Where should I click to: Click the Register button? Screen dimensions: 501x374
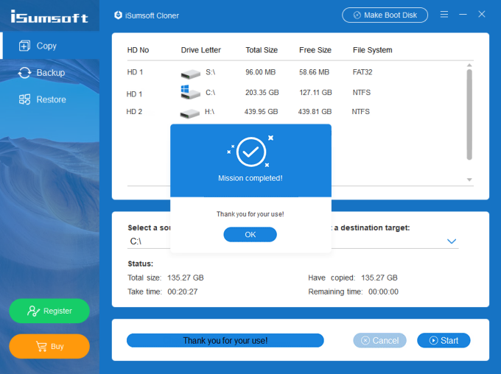click(49, 311)
